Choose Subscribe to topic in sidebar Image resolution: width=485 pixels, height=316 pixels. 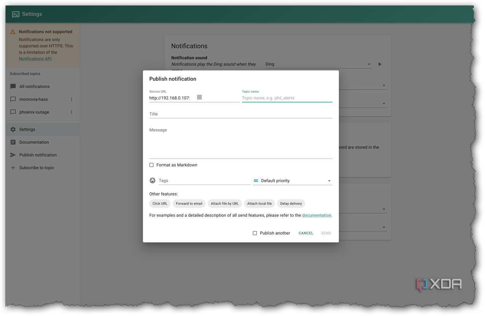click(43, 168)
